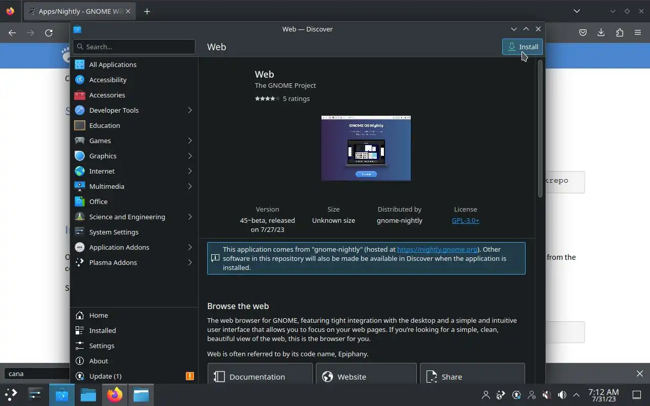This screenshot has height=406, width=650.
Task: Click the Firefox find bar 'cana' field
Action: [x=37, y=374]
